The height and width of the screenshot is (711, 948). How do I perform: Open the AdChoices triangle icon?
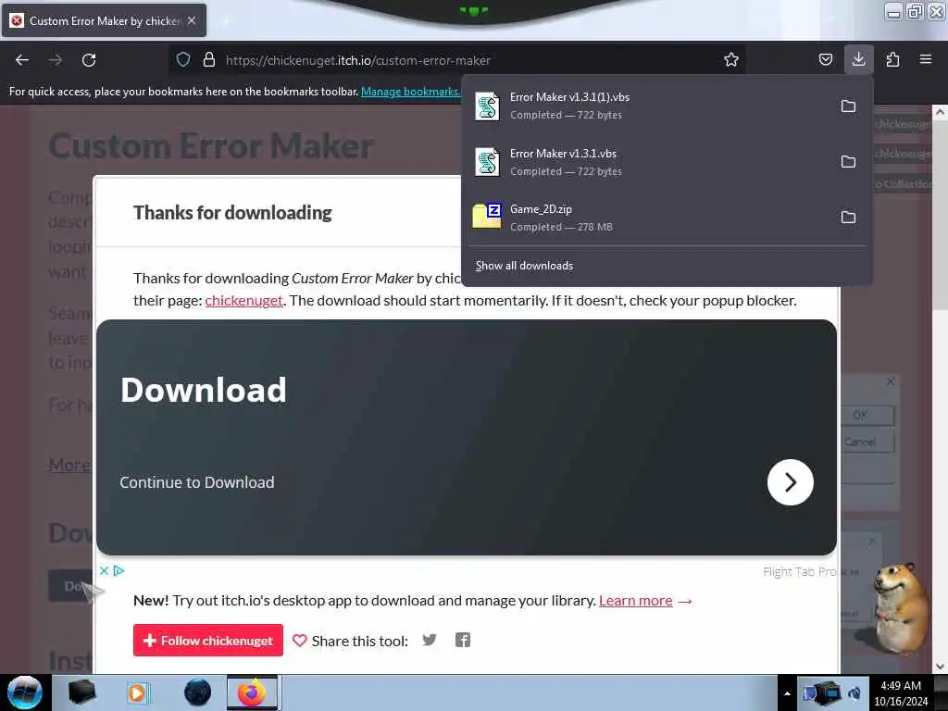119,570
